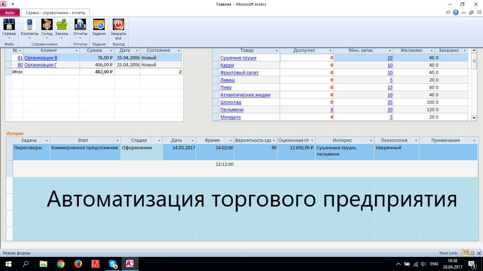The height and width of the screenshot is (271, 483).
Task: Open the Товар column filter dropdown
Action: pyautogui.click(x=277, y=51)
